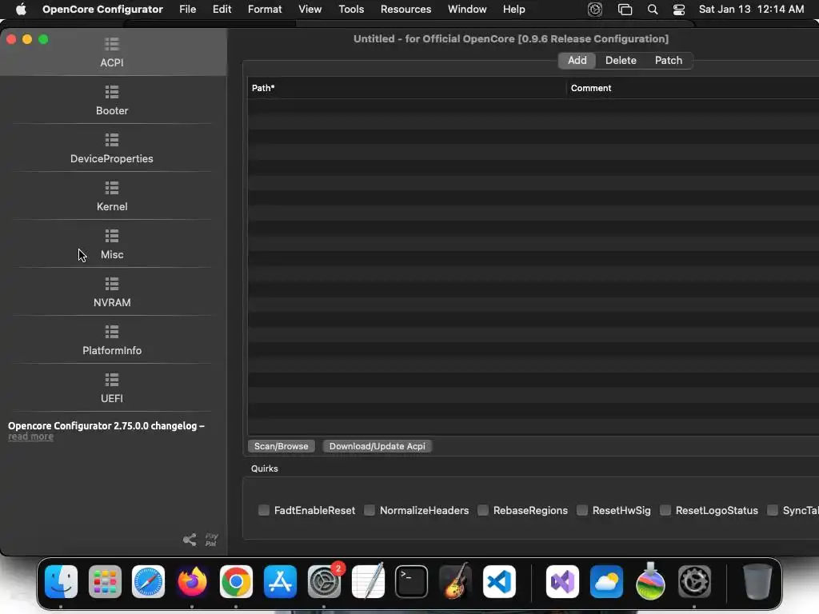Screen dimensions: 819x614
Task: Launch Visual Studio Code from dock
Action: pyautogui.click(x=499, y=581)
